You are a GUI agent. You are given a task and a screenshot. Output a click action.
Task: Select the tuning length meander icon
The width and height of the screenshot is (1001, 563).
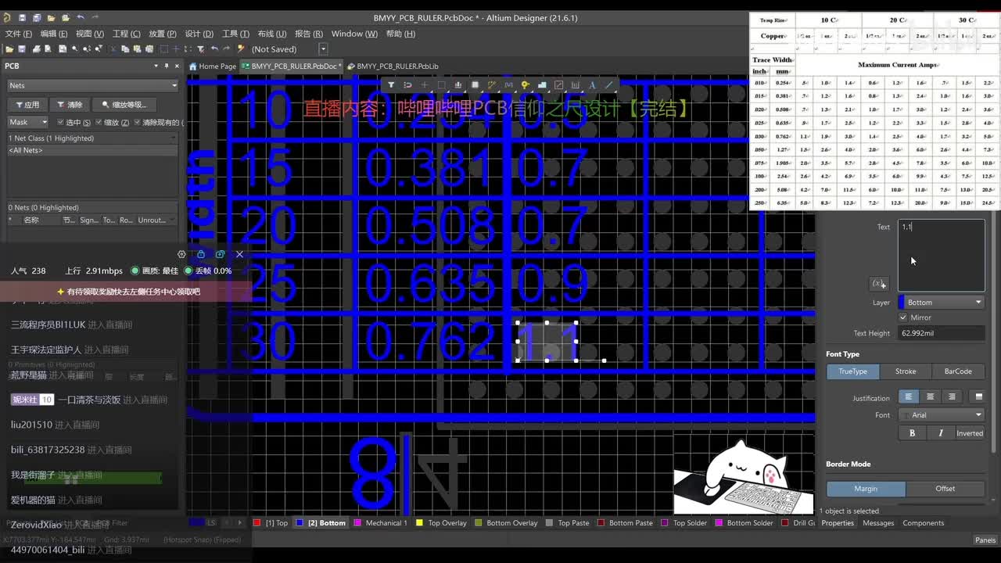pyautogui.click(x=509, y=84)
